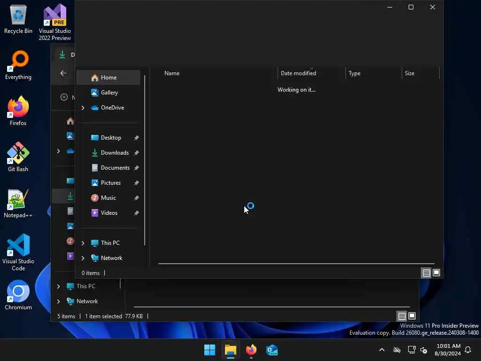Open Gallery in front window sidebar
This screenshot has height=361, width=481.
coord(109,93)
